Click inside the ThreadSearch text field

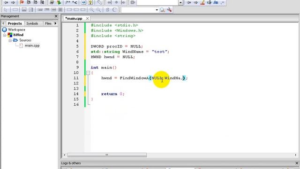coord(138,9)
